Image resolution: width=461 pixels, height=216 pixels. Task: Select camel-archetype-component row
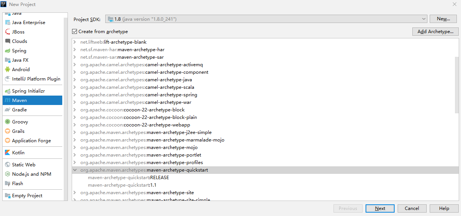tap(263, 72)
